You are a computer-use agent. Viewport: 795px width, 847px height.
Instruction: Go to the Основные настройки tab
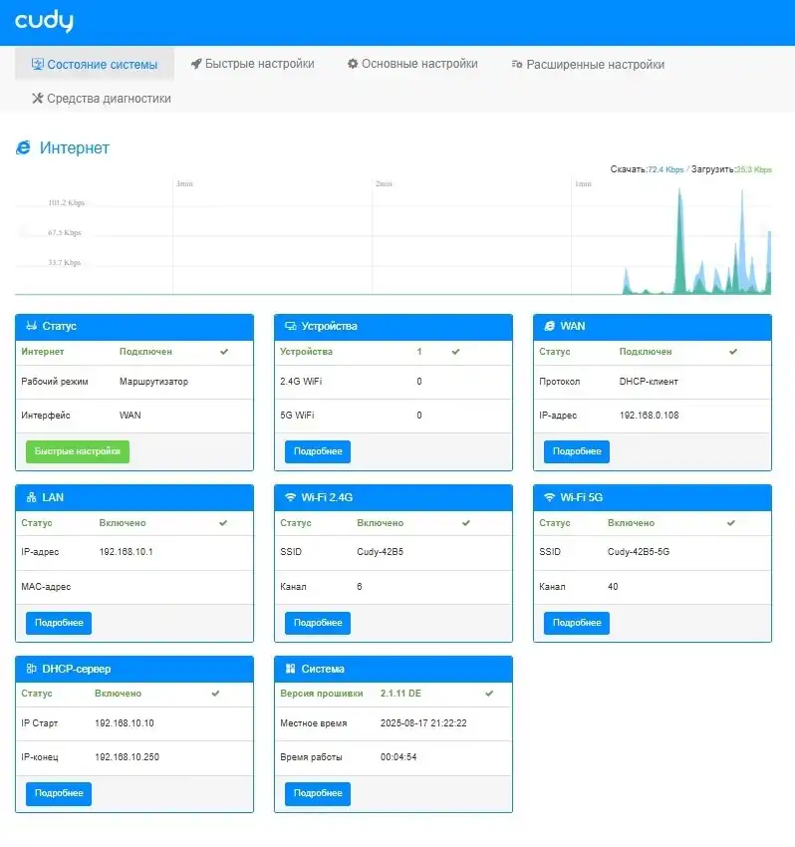[x=412, y=64]
